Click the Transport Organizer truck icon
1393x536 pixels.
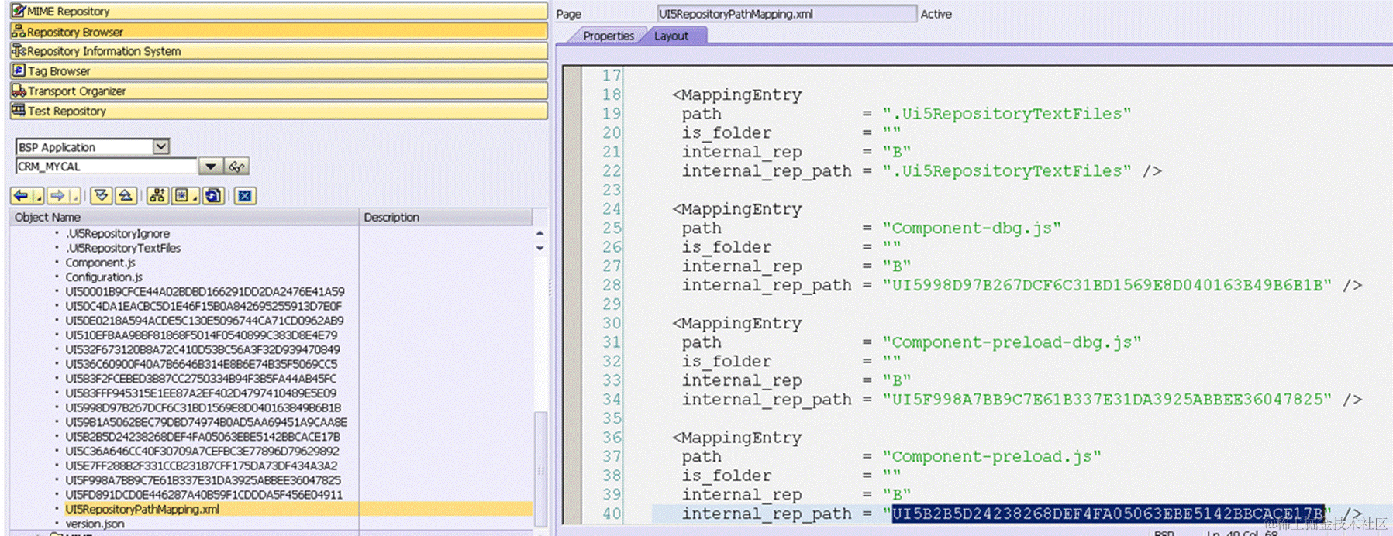(x=19, y=91)
